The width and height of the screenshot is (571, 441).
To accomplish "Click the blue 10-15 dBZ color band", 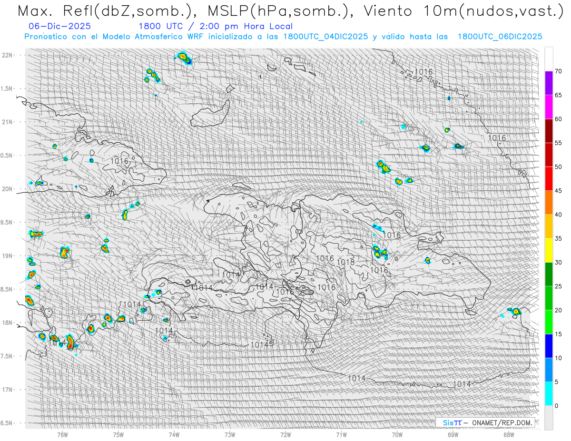I will (x=549, y=346).
